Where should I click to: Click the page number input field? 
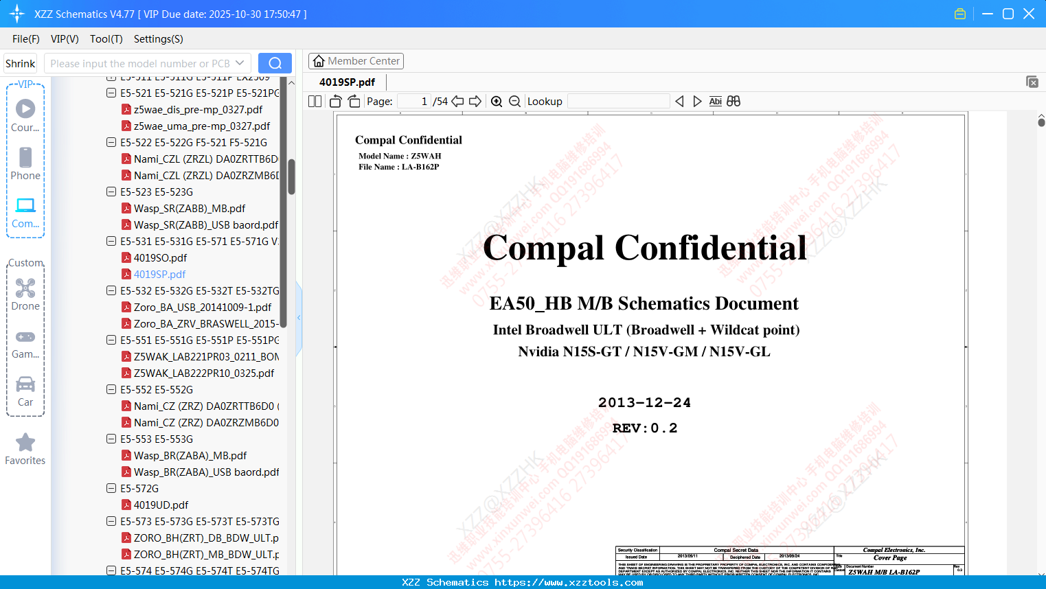coord(414,102)
